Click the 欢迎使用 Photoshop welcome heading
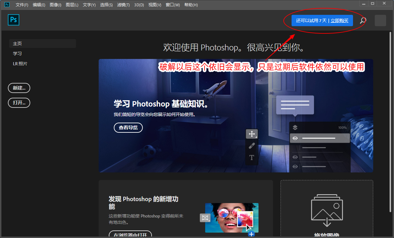 pyautogui.click(x=234, y=48)
